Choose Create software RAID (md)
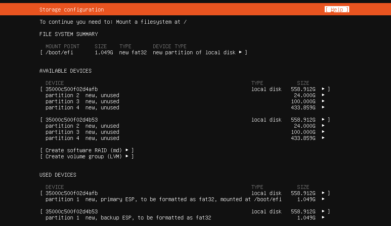391x226 pixels. 87,150
